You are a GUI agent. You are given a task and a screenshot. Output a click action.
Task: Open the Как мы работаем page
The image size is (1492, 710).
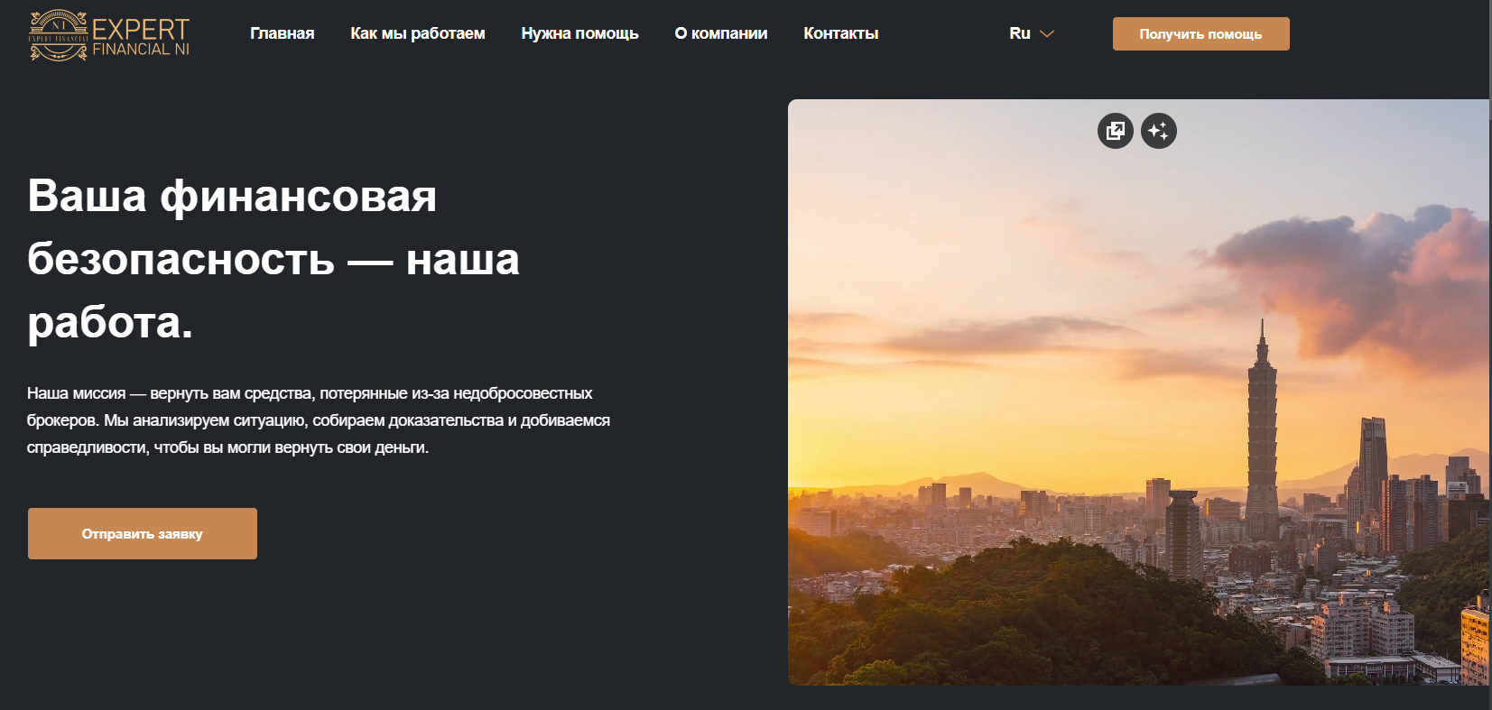pos(417,33)
